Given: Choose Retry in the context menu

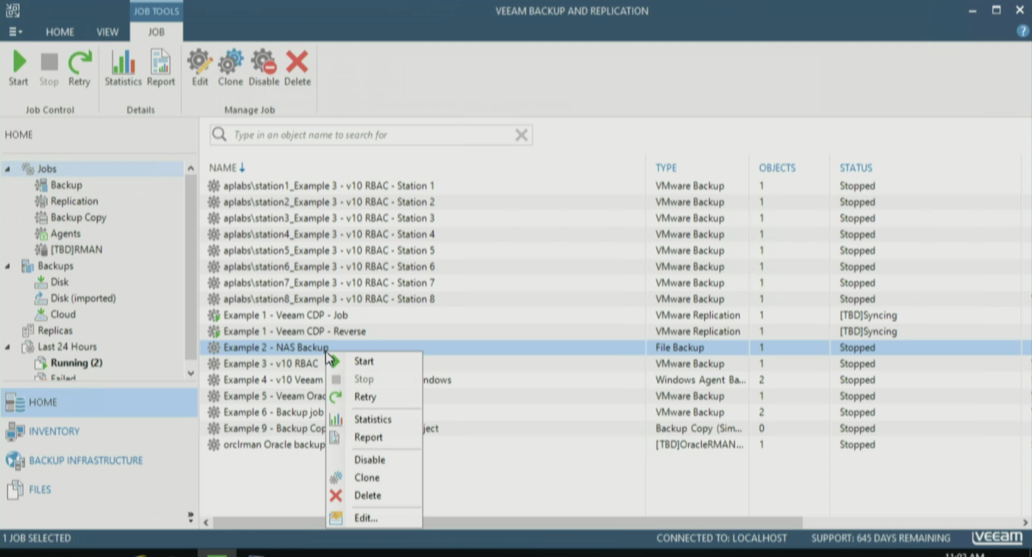Looking at the screenshot, I should tap(374, 397).
